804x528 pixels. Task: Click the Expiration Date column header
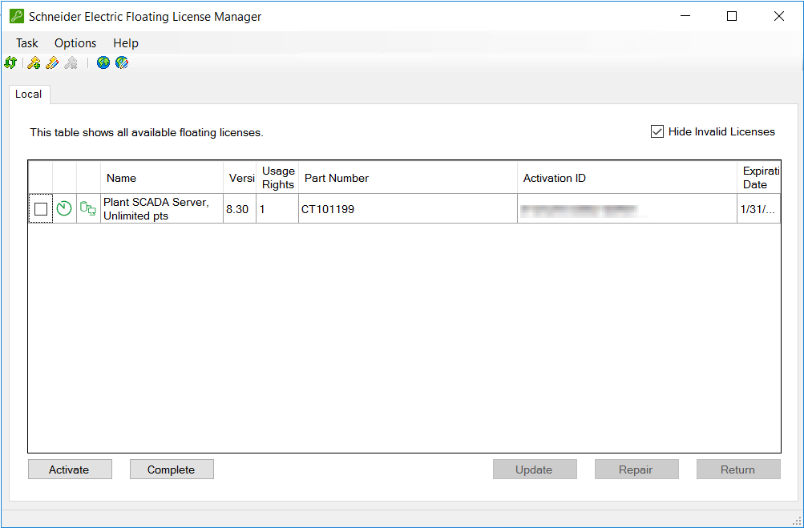pyautogui.click(x=759, y=178)
